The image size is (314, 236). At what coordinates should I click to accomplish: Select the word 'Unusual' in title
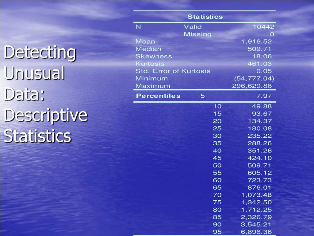click(x=34, y=73)
